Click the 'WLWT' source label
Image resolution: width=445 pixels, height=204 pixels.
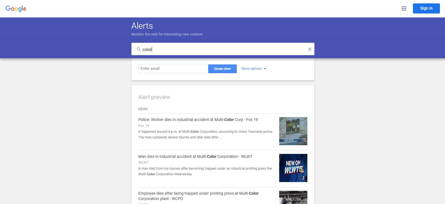coord(144,163)
